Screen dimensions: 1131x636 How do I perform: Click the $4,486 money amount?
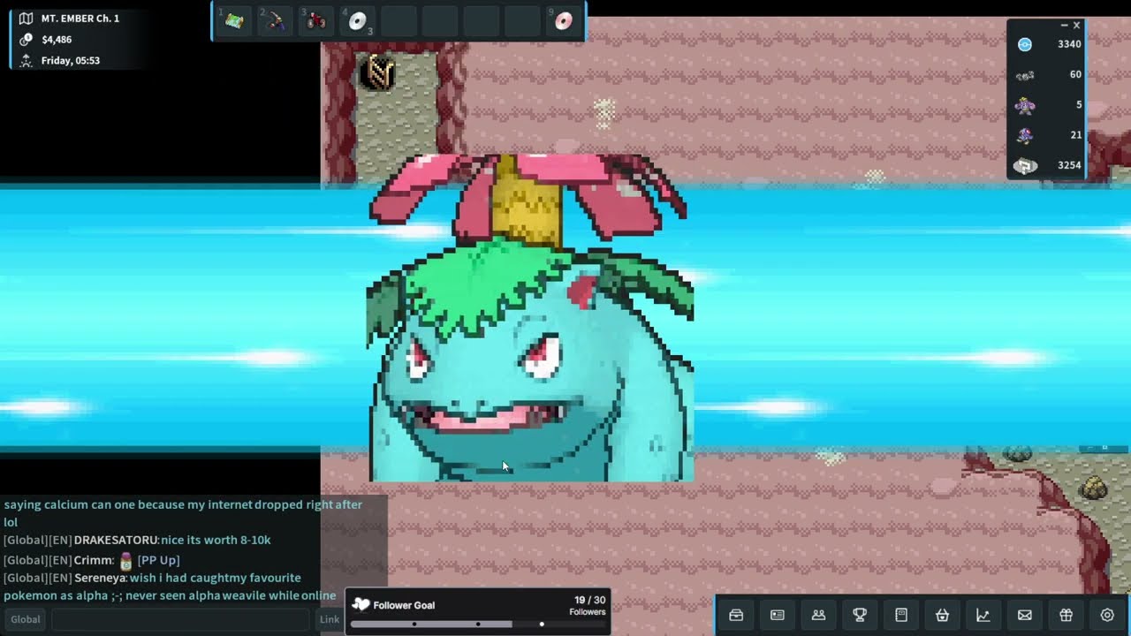coord(57,40)
